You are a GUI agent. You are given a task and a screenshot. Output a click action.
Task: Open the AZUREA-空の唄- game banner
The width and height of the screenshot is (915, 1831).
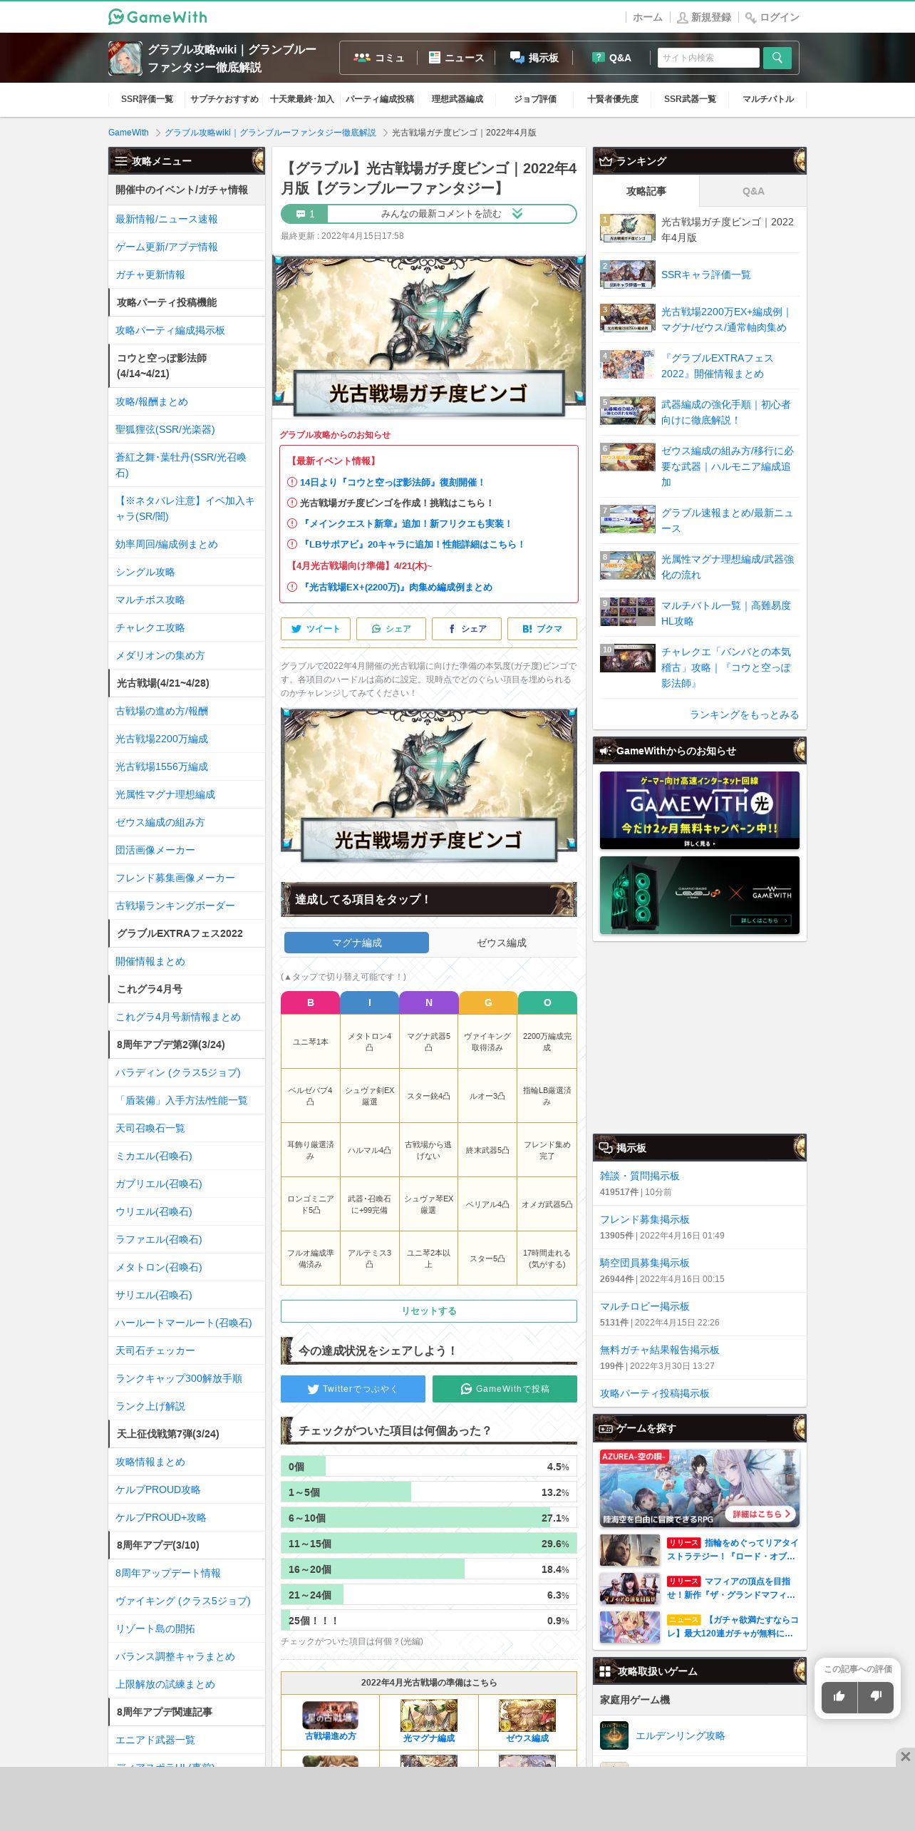700,1488
